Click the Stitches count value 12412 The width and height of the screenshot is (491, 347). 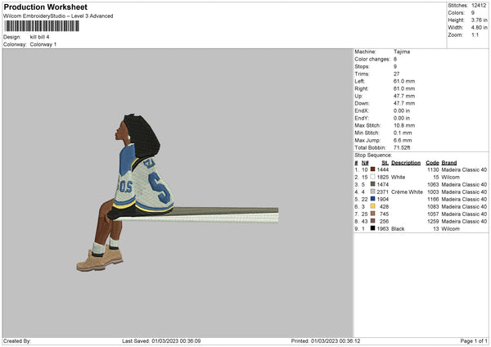(x=479, y=6)
